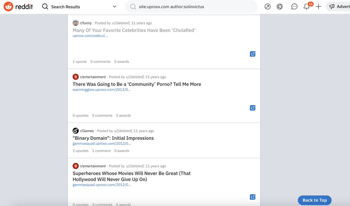Open 'Binary Domain: Initial Impressions' post
Image resolution: width=350 pixels, height=206 pixels.
[113, 138]
